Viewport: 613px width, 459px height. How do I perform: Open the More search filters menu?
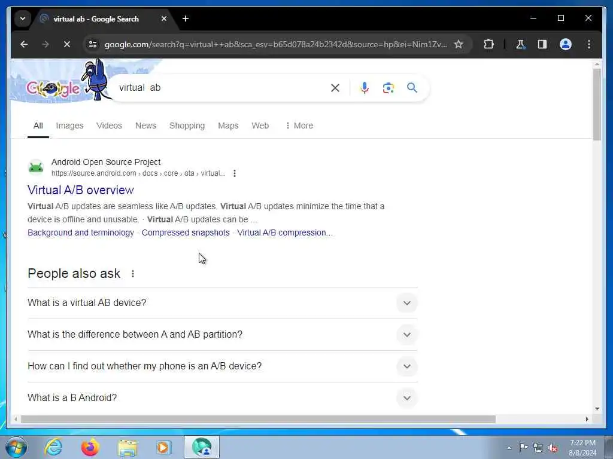pyautogui.click(x=299, y=126)
